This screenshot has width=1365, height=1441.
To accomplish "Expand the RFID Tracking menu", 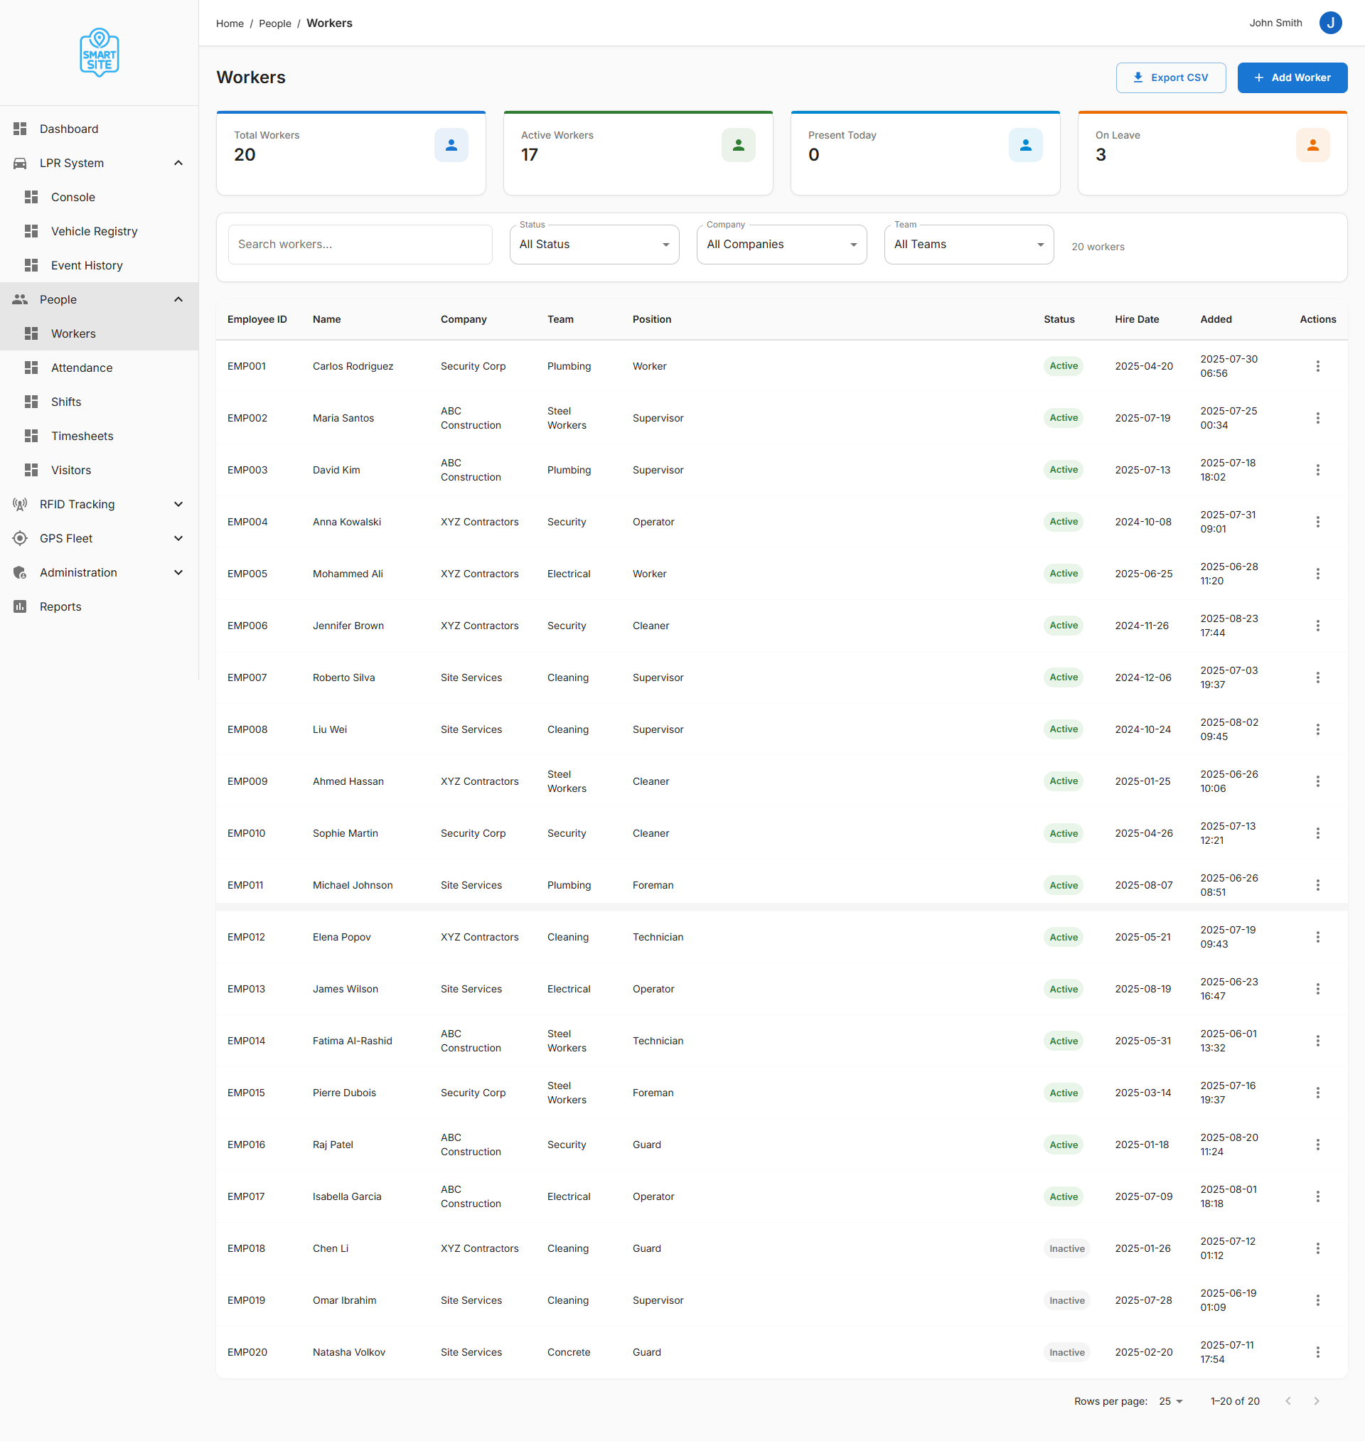I will 98,504.
